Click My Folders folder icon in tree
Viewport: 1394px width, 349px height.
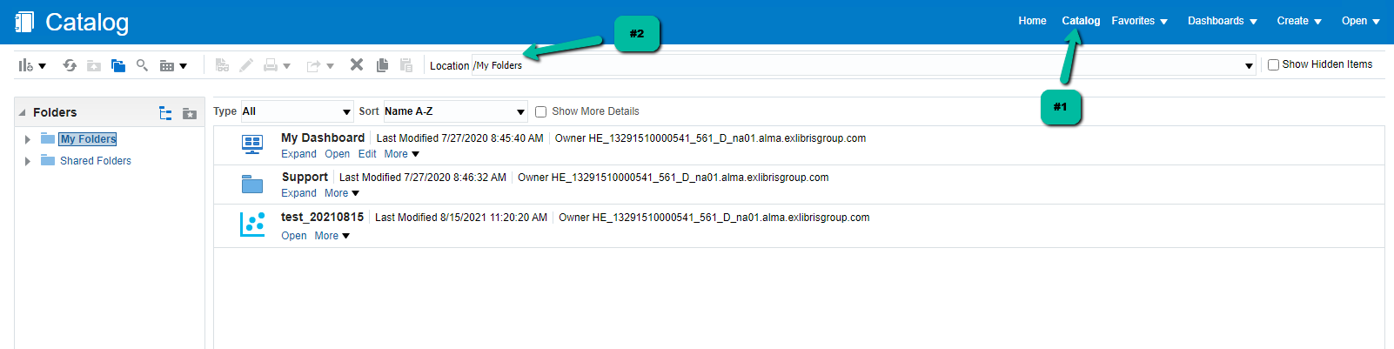point(48,138)
